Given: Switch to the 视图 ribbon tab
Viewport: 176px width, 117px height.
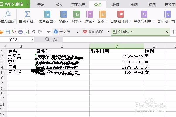Looking at the screenshot, I should click(152, 5).
